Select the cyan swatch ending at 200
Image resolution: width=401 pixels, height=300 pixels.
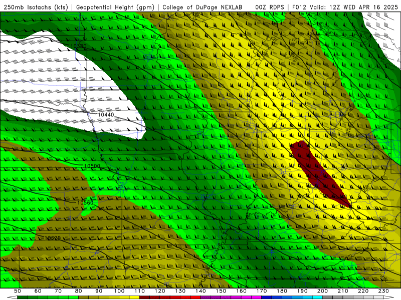point(317,297)
